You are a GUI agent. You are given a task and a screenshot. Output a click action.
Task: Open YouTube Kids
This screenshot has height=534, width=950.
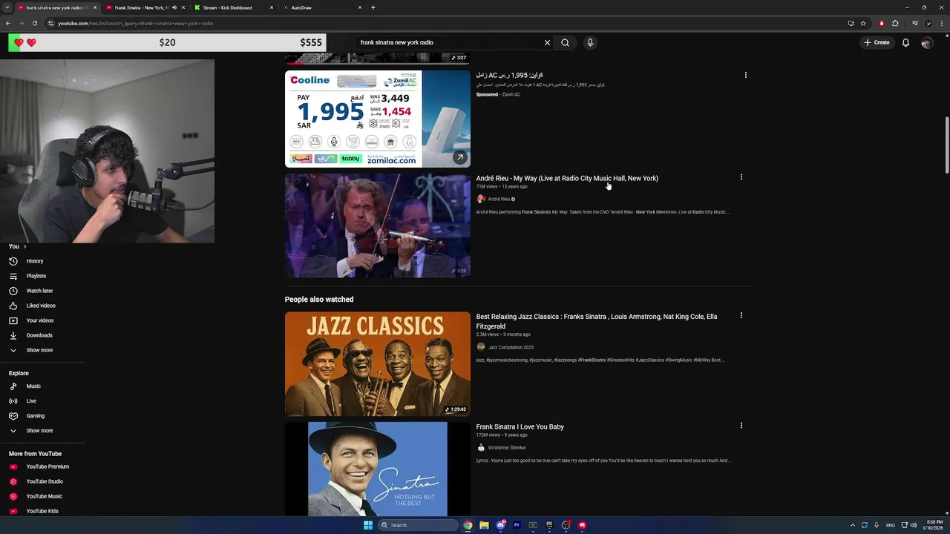tap(42, 511)
